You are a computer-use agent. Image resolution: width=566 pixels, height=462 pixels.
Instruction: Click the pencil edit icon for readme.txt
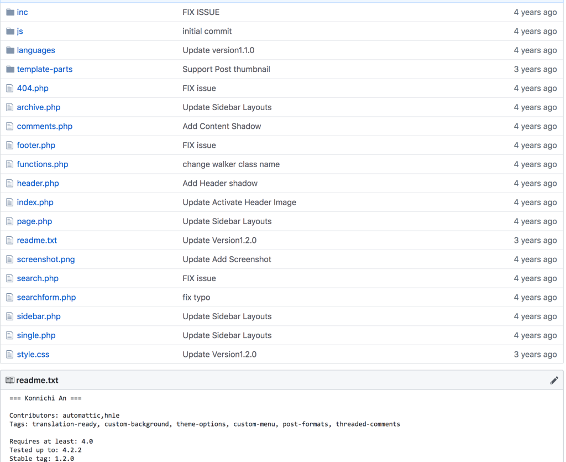pyautogui.click(x=554, y=380)
